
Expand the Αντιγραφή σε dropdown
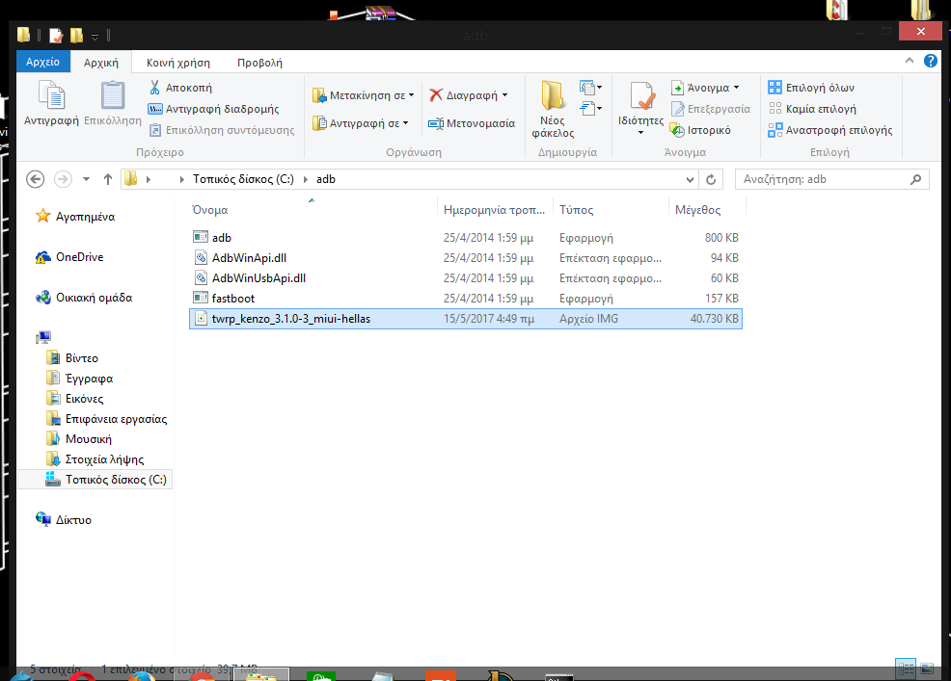pyautogui.click(x=405, y=123)
